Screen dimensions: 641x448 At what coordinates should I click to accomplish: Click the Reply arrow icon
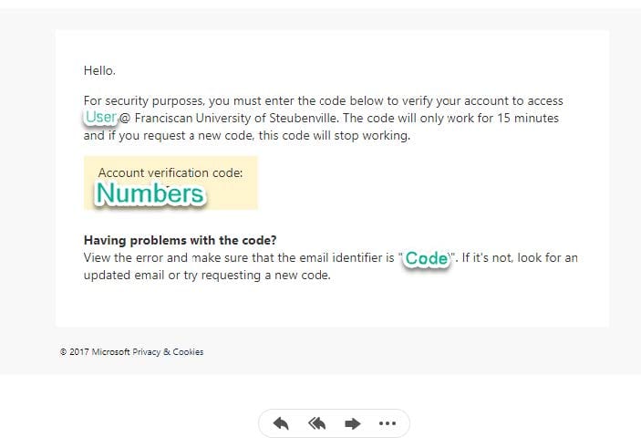tap(281, 423)
